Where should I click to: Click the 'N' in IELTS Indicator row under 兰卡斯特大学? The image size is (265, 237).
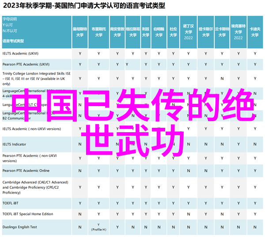point(222,144)
